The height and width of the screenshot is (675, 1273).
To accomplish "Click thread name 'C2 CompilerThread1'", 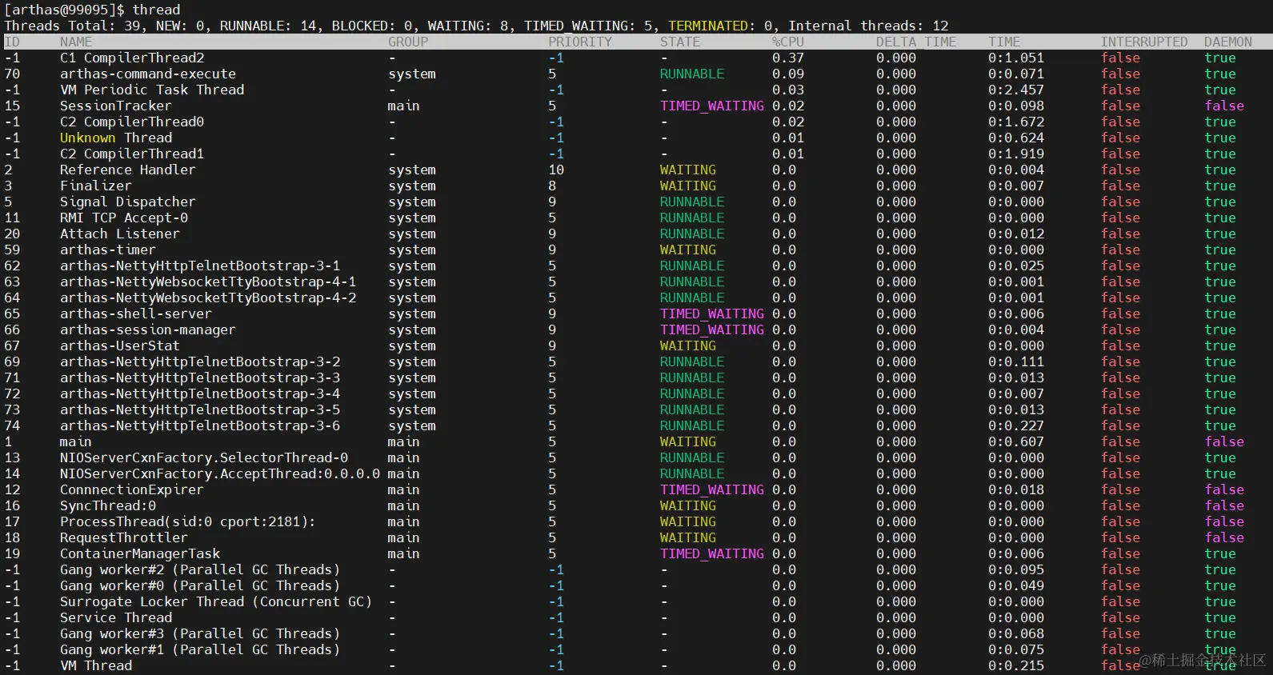I will pyautogui.click(x=132, y=154).
